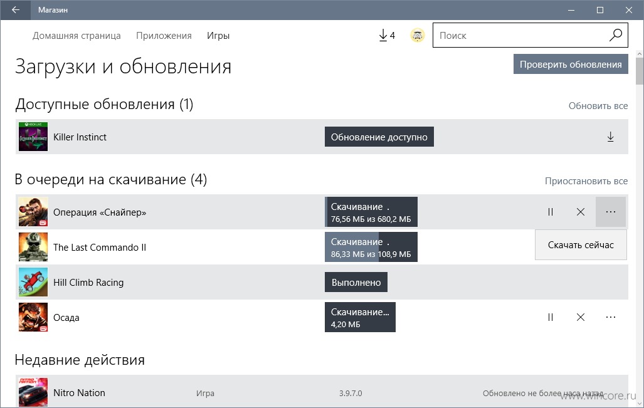Click the Приостановить все link
The image size is (644, 408).
(586, 180)
